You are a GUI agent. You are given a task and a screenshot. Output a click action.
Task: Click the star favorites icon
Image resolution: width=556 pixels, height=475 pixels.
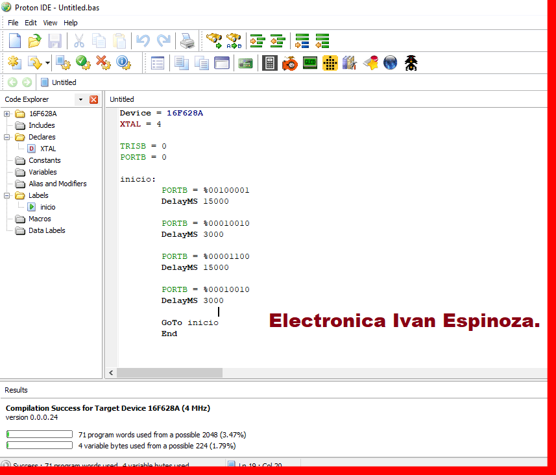point(370,63)
